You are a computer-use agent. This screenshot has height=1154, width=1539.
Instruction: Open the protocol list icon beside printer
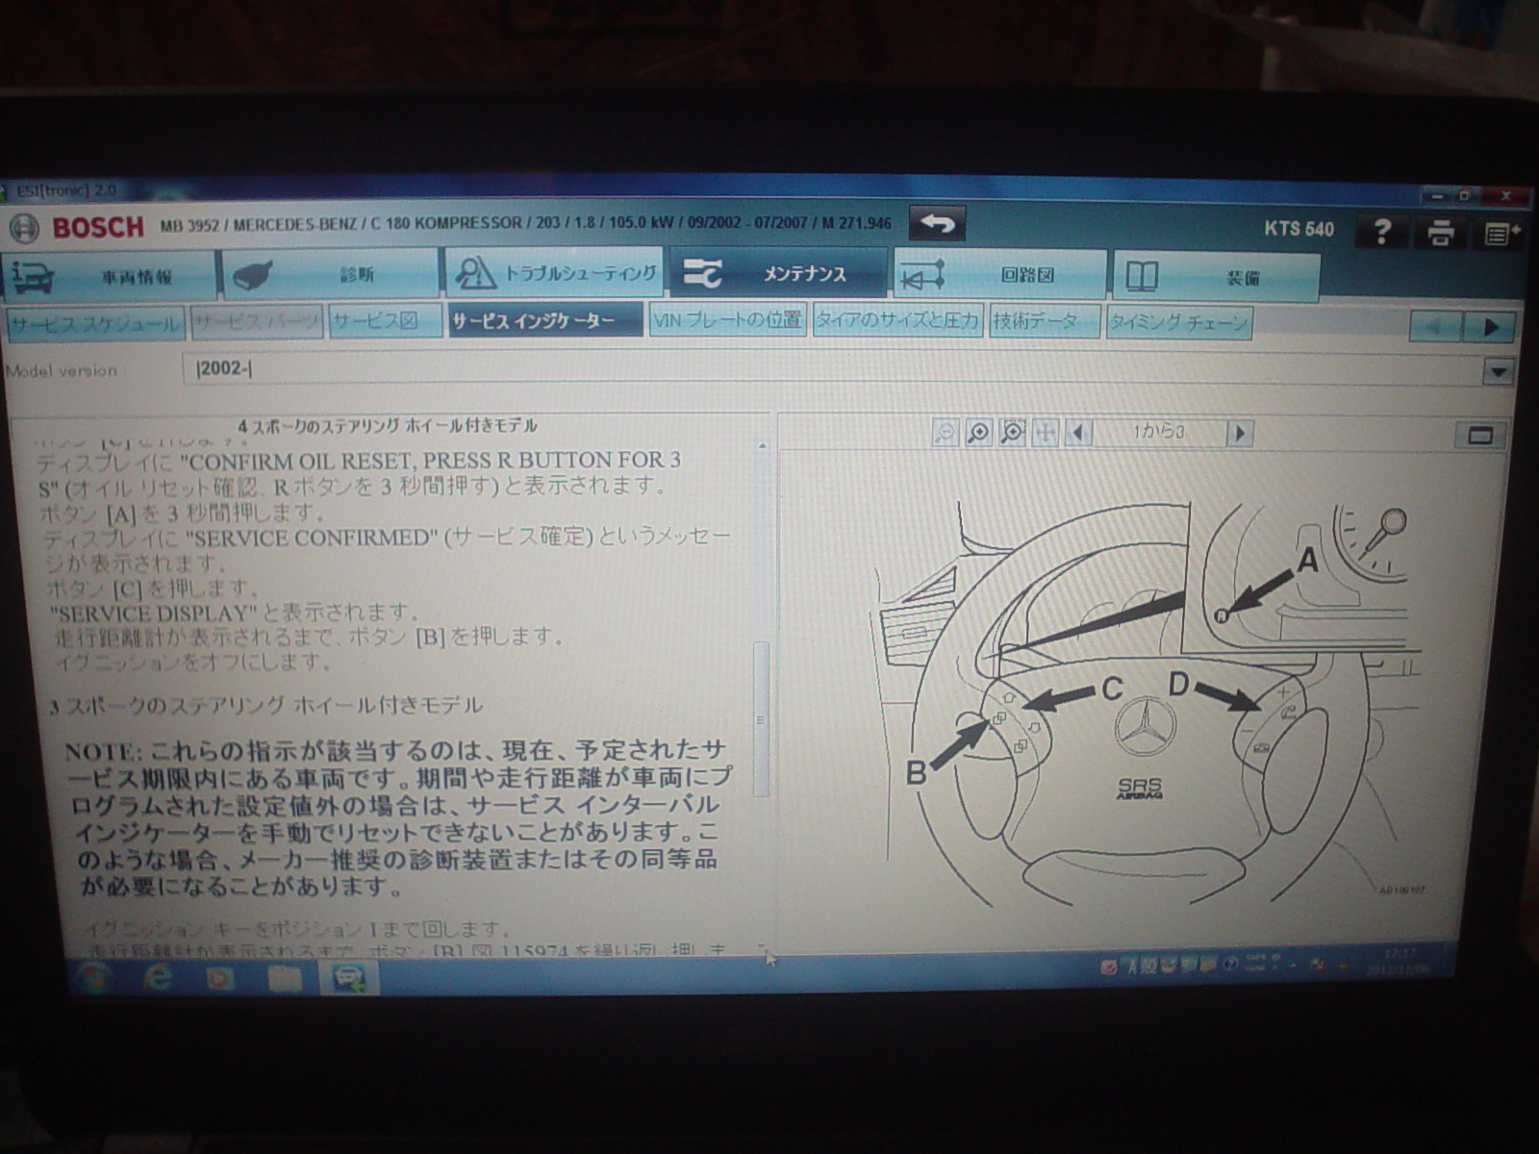pos(1500,234)
